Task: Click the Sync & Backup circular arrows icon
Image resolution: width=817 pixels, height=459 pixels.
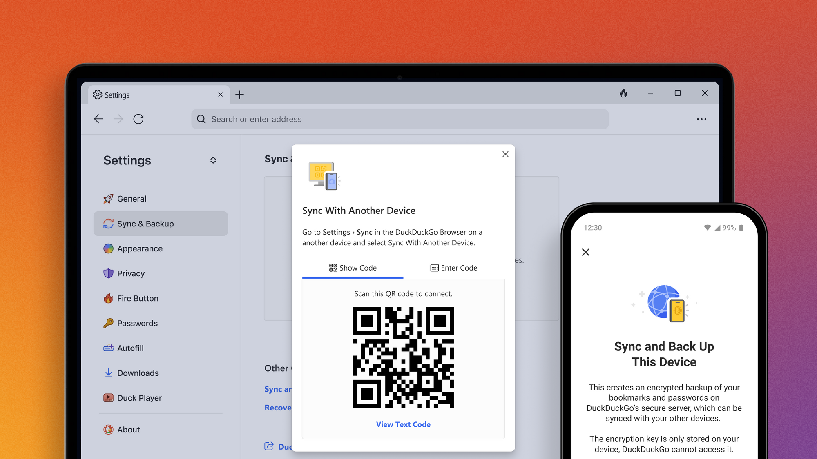Action: point(108,224)
